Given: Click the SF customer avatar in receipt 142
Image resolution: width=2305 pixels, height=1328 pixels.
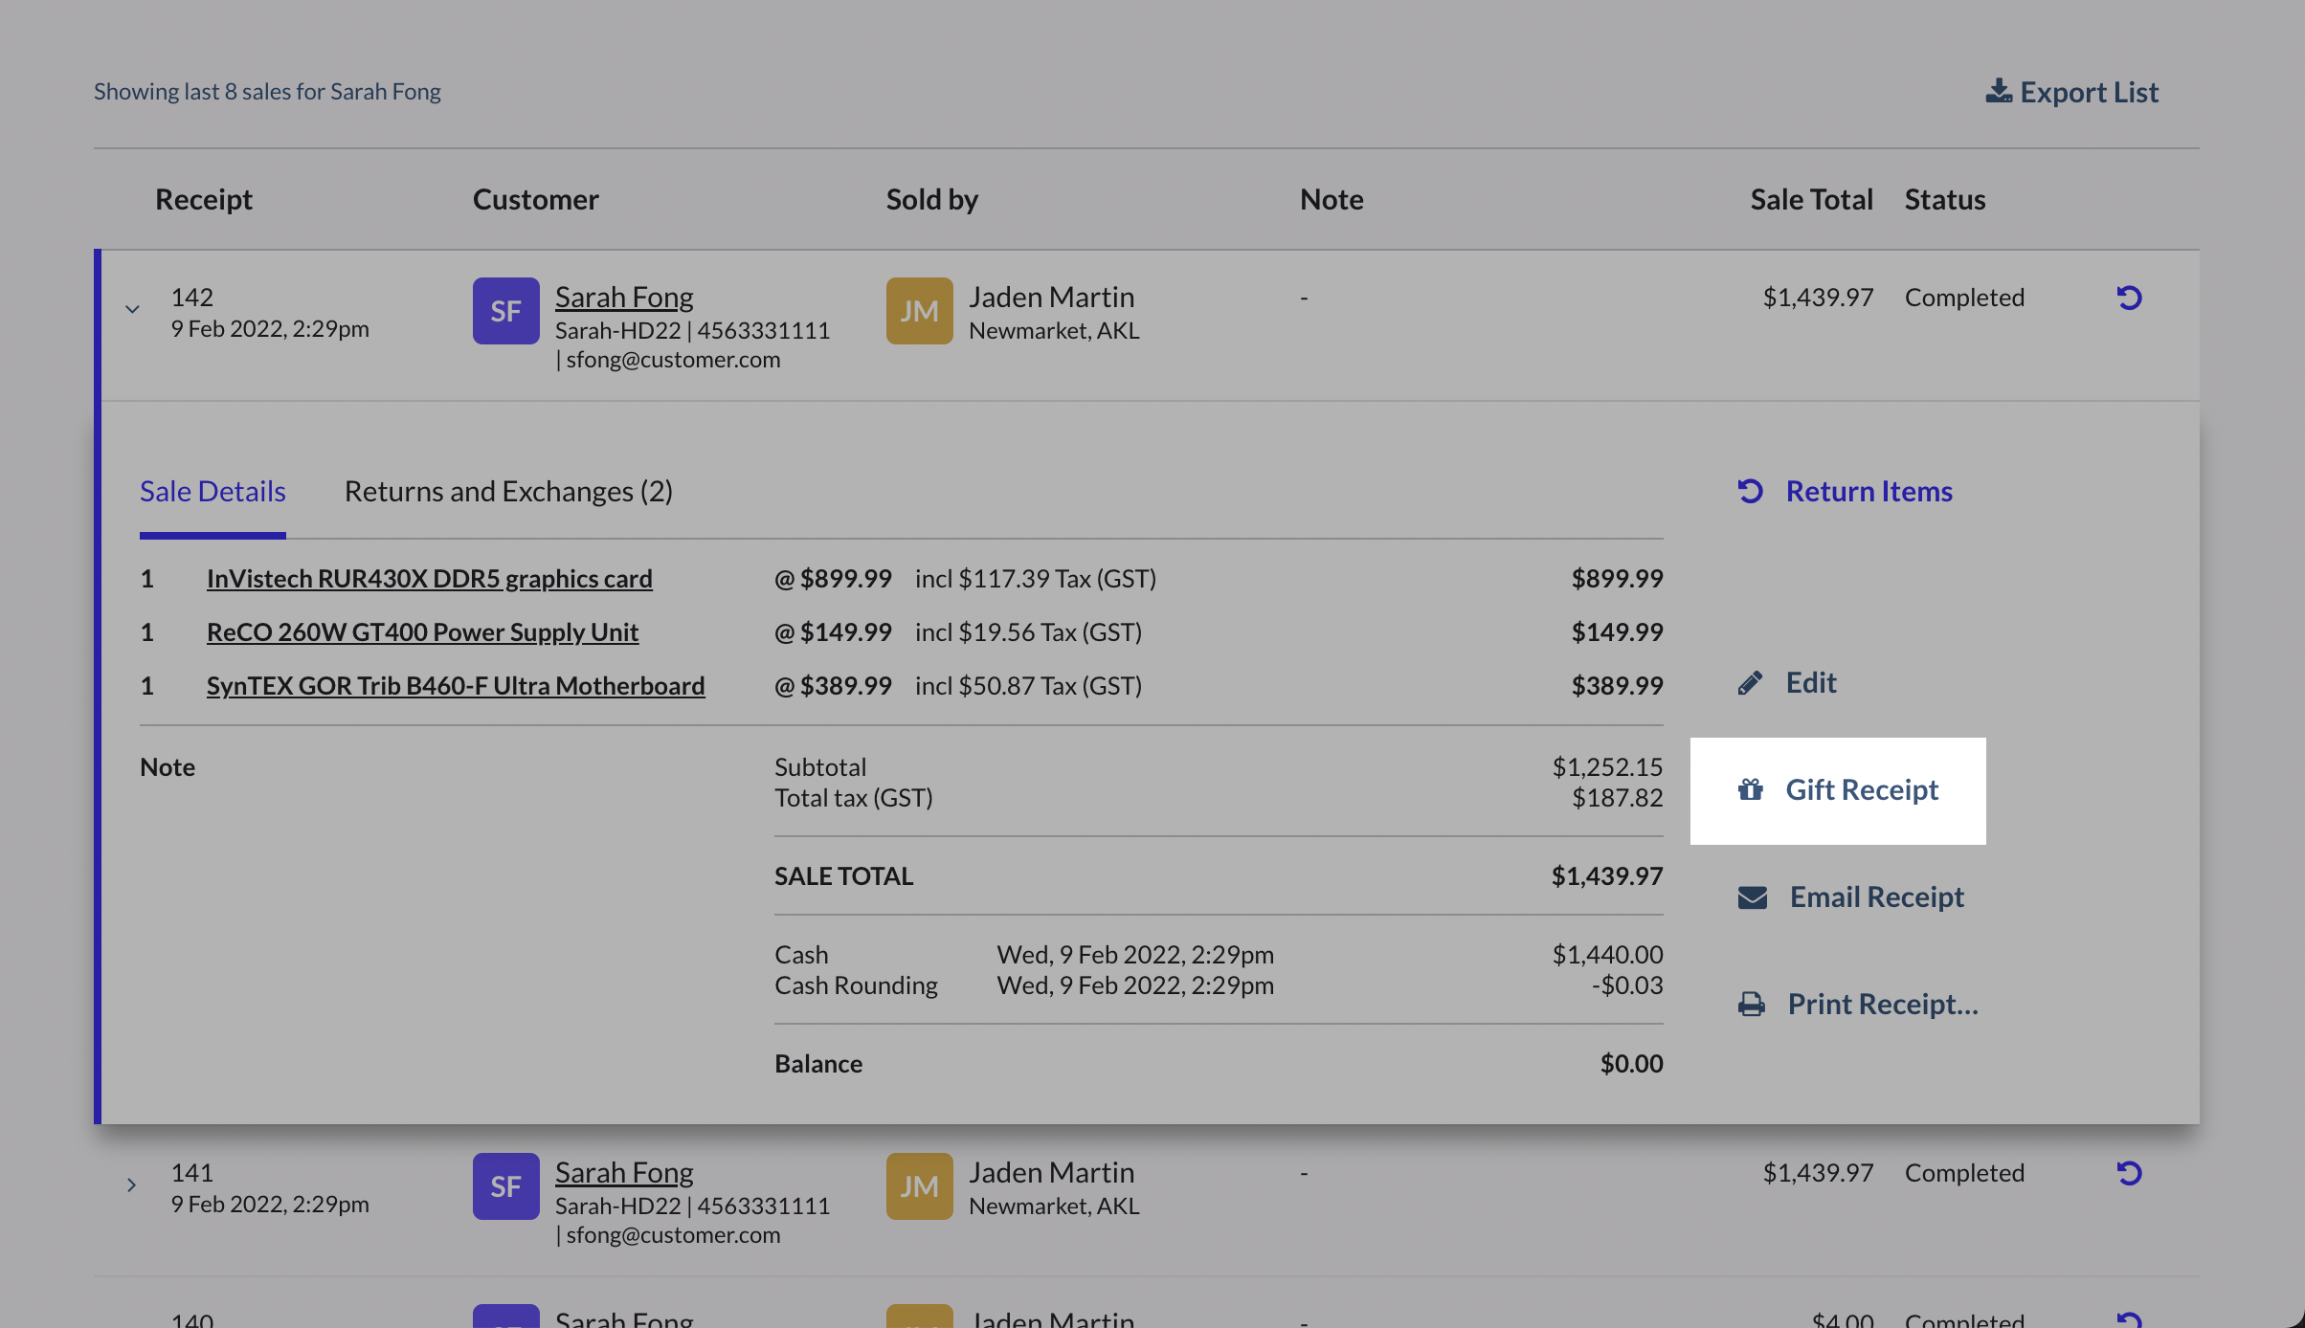Looking at the screenshot, I should click(x=505, y=311).
